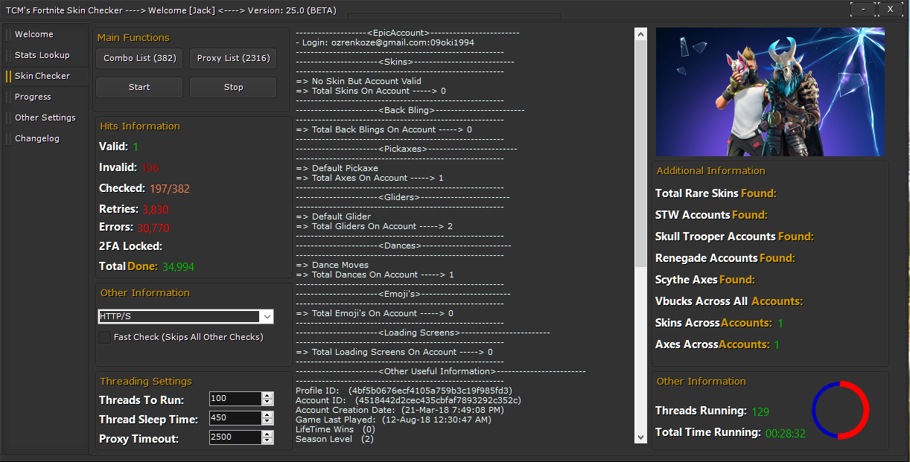Increase the Thread Sleep Time value
Viewport: 910px width, 462px height.
tap(268, 414)
